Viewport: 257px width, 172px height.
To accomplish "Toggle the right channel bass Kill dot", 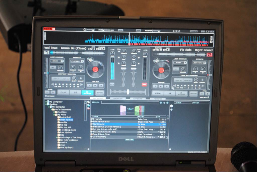I will 139,64.
